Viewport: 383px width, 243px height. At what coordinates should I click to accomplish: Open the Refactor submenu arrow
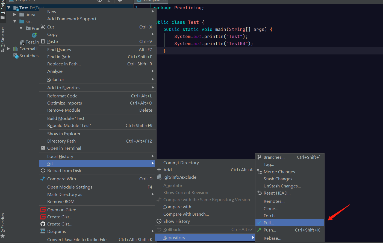coord(153,79)
